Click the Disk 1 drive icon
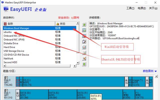 click(x=6, y=90)
